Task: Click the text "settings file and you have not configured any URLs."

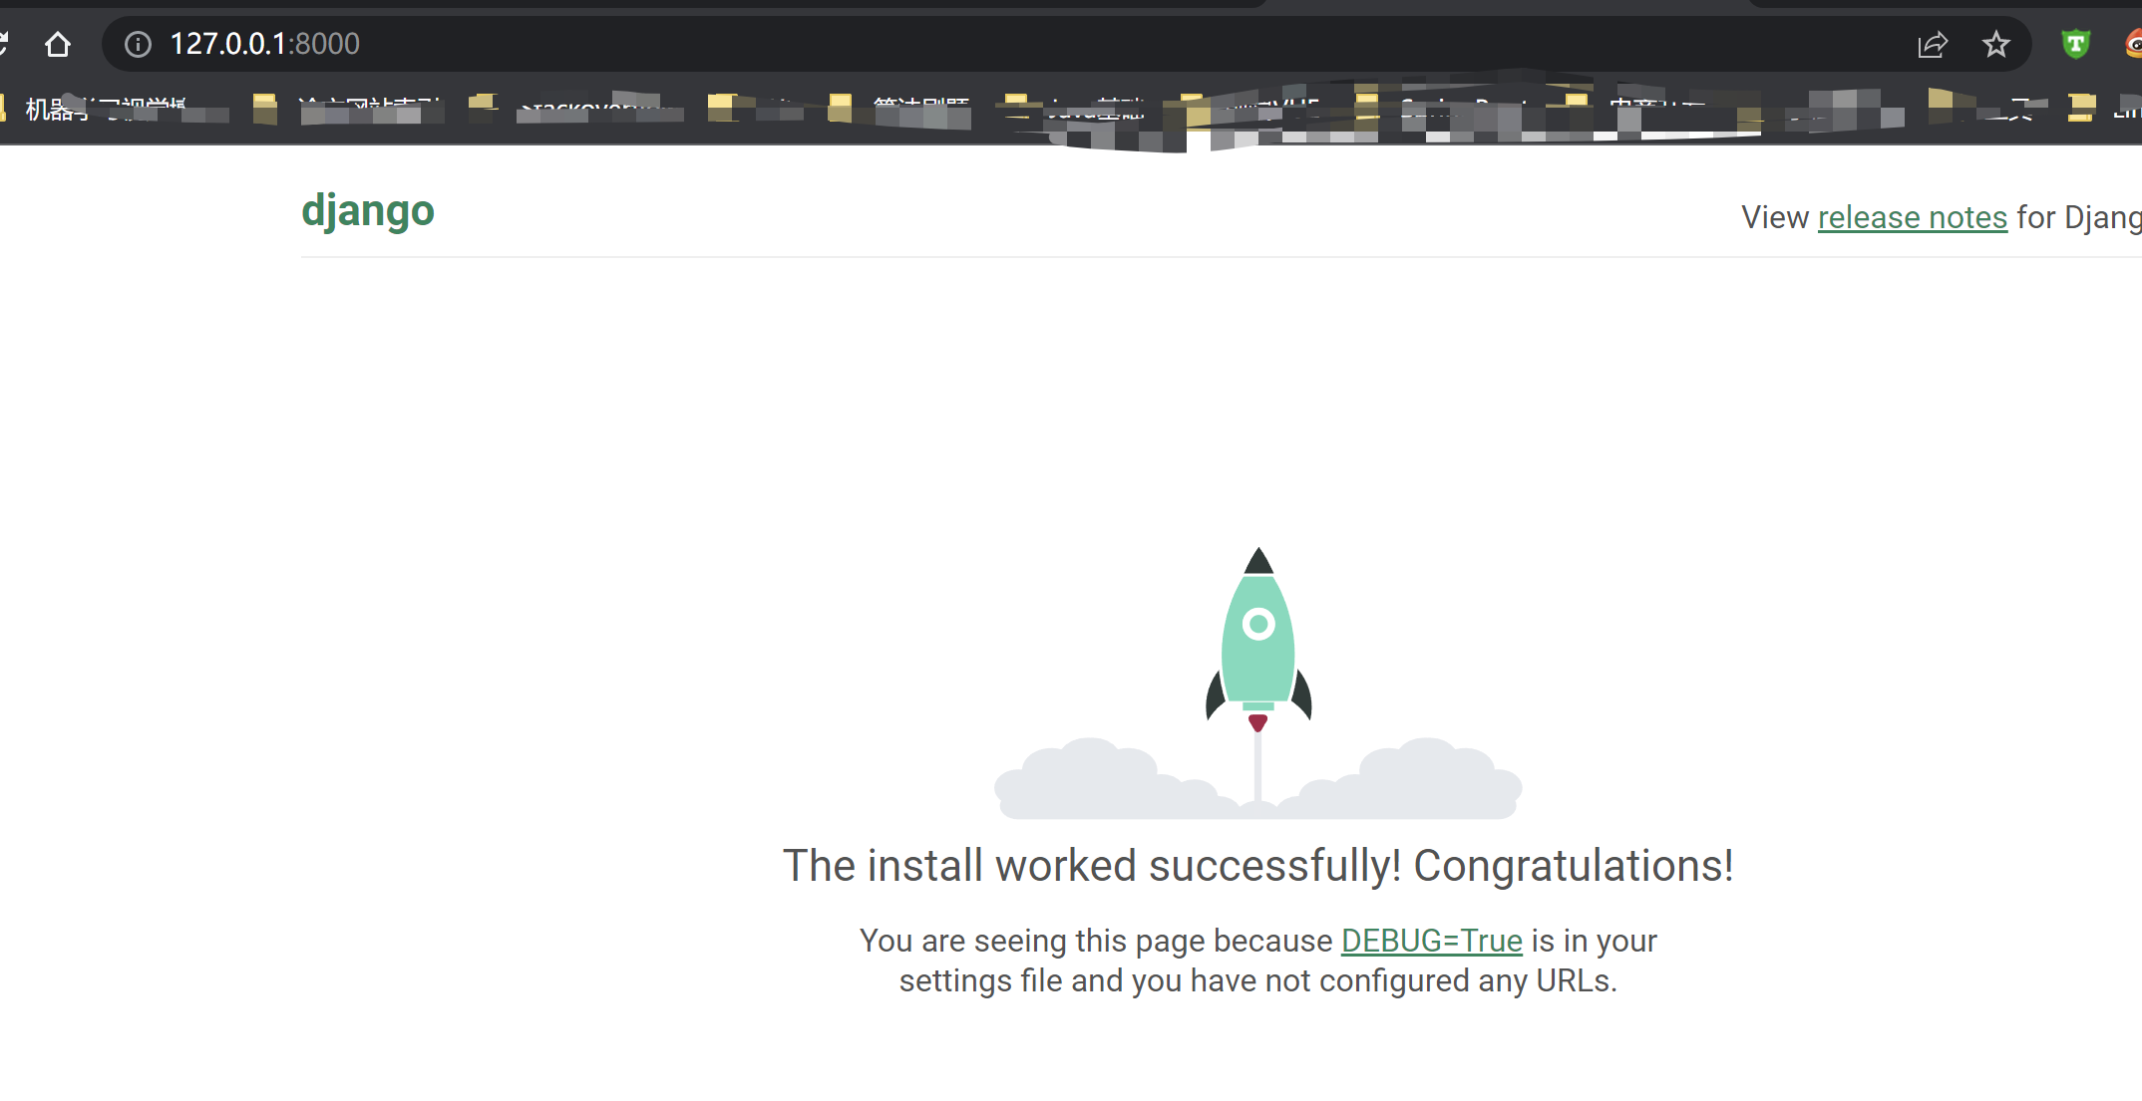Action: click(x=1258, y=980)
